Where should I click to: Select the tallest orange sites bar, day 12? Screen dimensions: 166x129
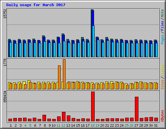(64, 74)
